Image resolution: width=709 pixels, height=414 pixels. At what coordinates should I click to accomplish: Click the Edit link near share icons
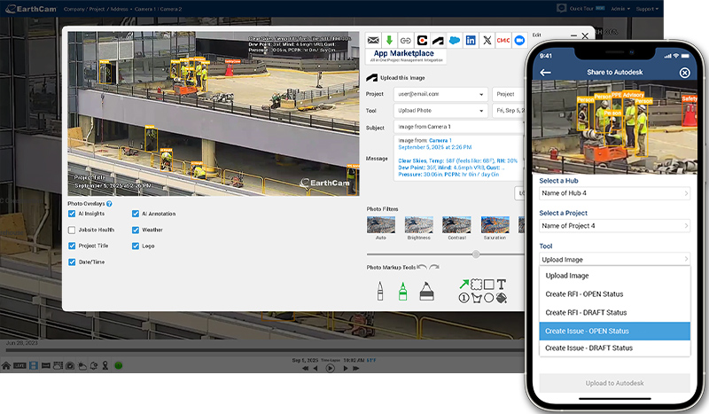pyautogui.click(x=537, y=35)
